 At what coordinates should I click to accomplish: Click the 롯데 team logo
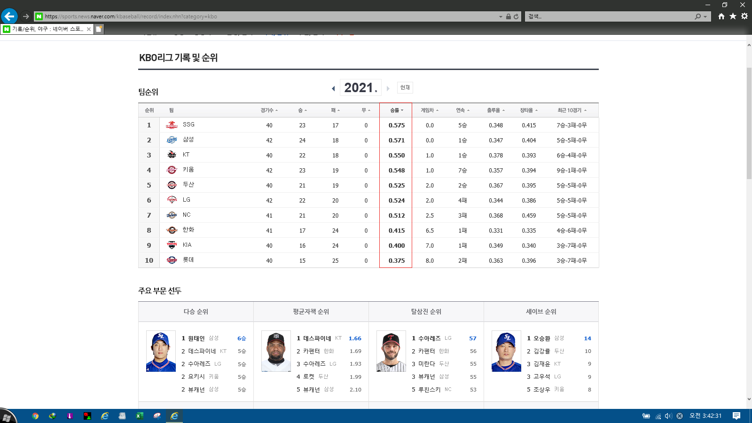(x=172, y=260)
